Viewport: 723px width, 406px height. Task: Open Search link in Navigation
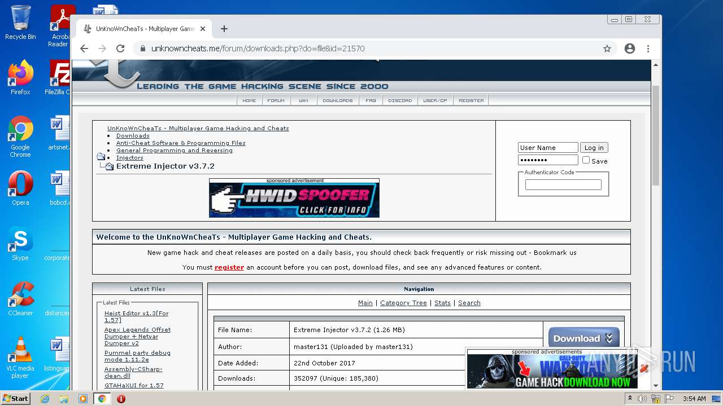pyautogui.click(x=469, y=303)
